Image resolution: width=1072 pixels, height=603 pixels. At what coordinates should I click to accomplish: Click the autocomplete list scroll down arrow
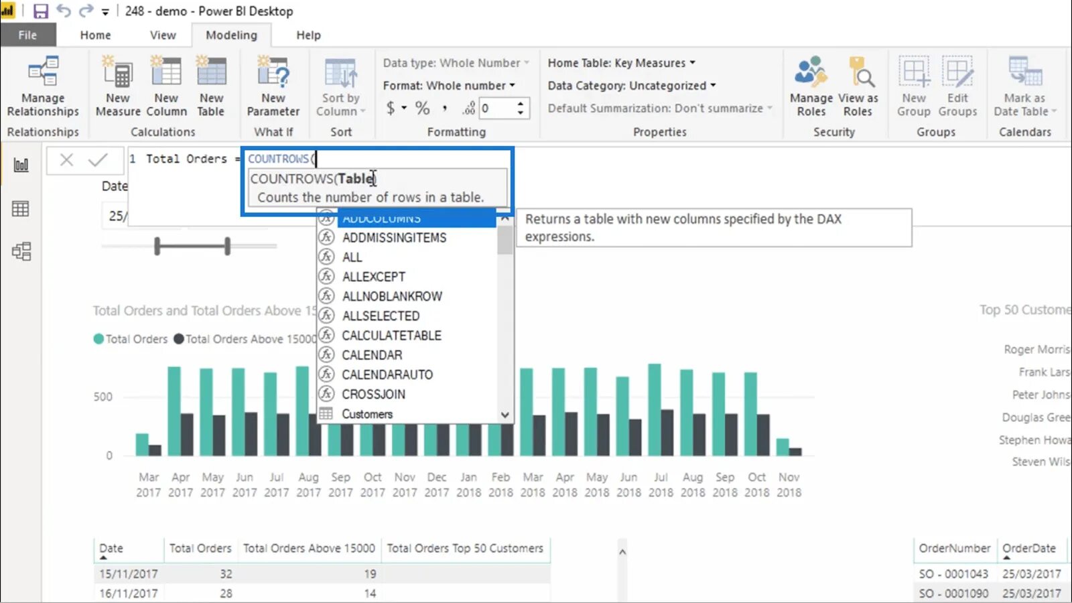click(505, 415)
